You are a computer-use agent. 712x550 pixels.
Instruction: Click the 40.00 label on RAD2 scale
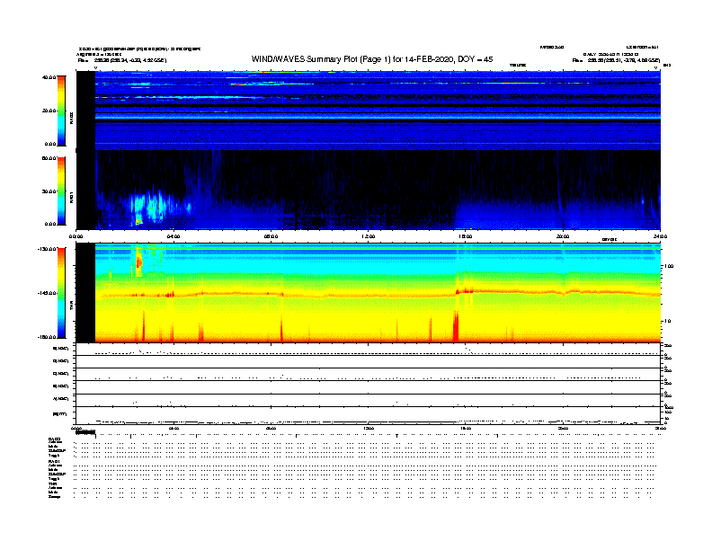49,77
